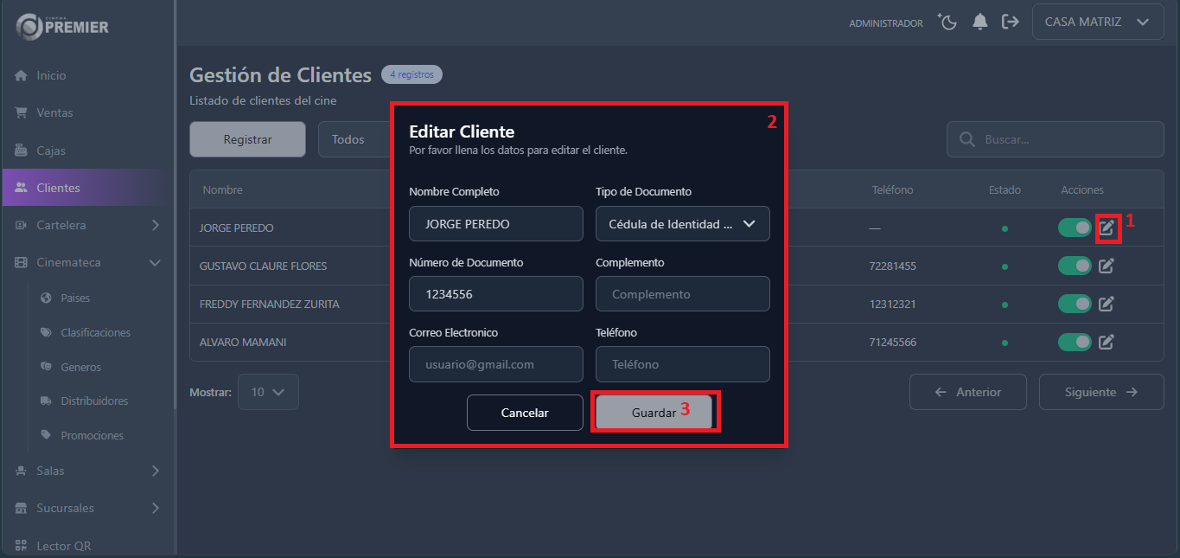Toggle the switch next to ALVARO MAMANI
The image size is (1180, 558).
click(1074, 342)
